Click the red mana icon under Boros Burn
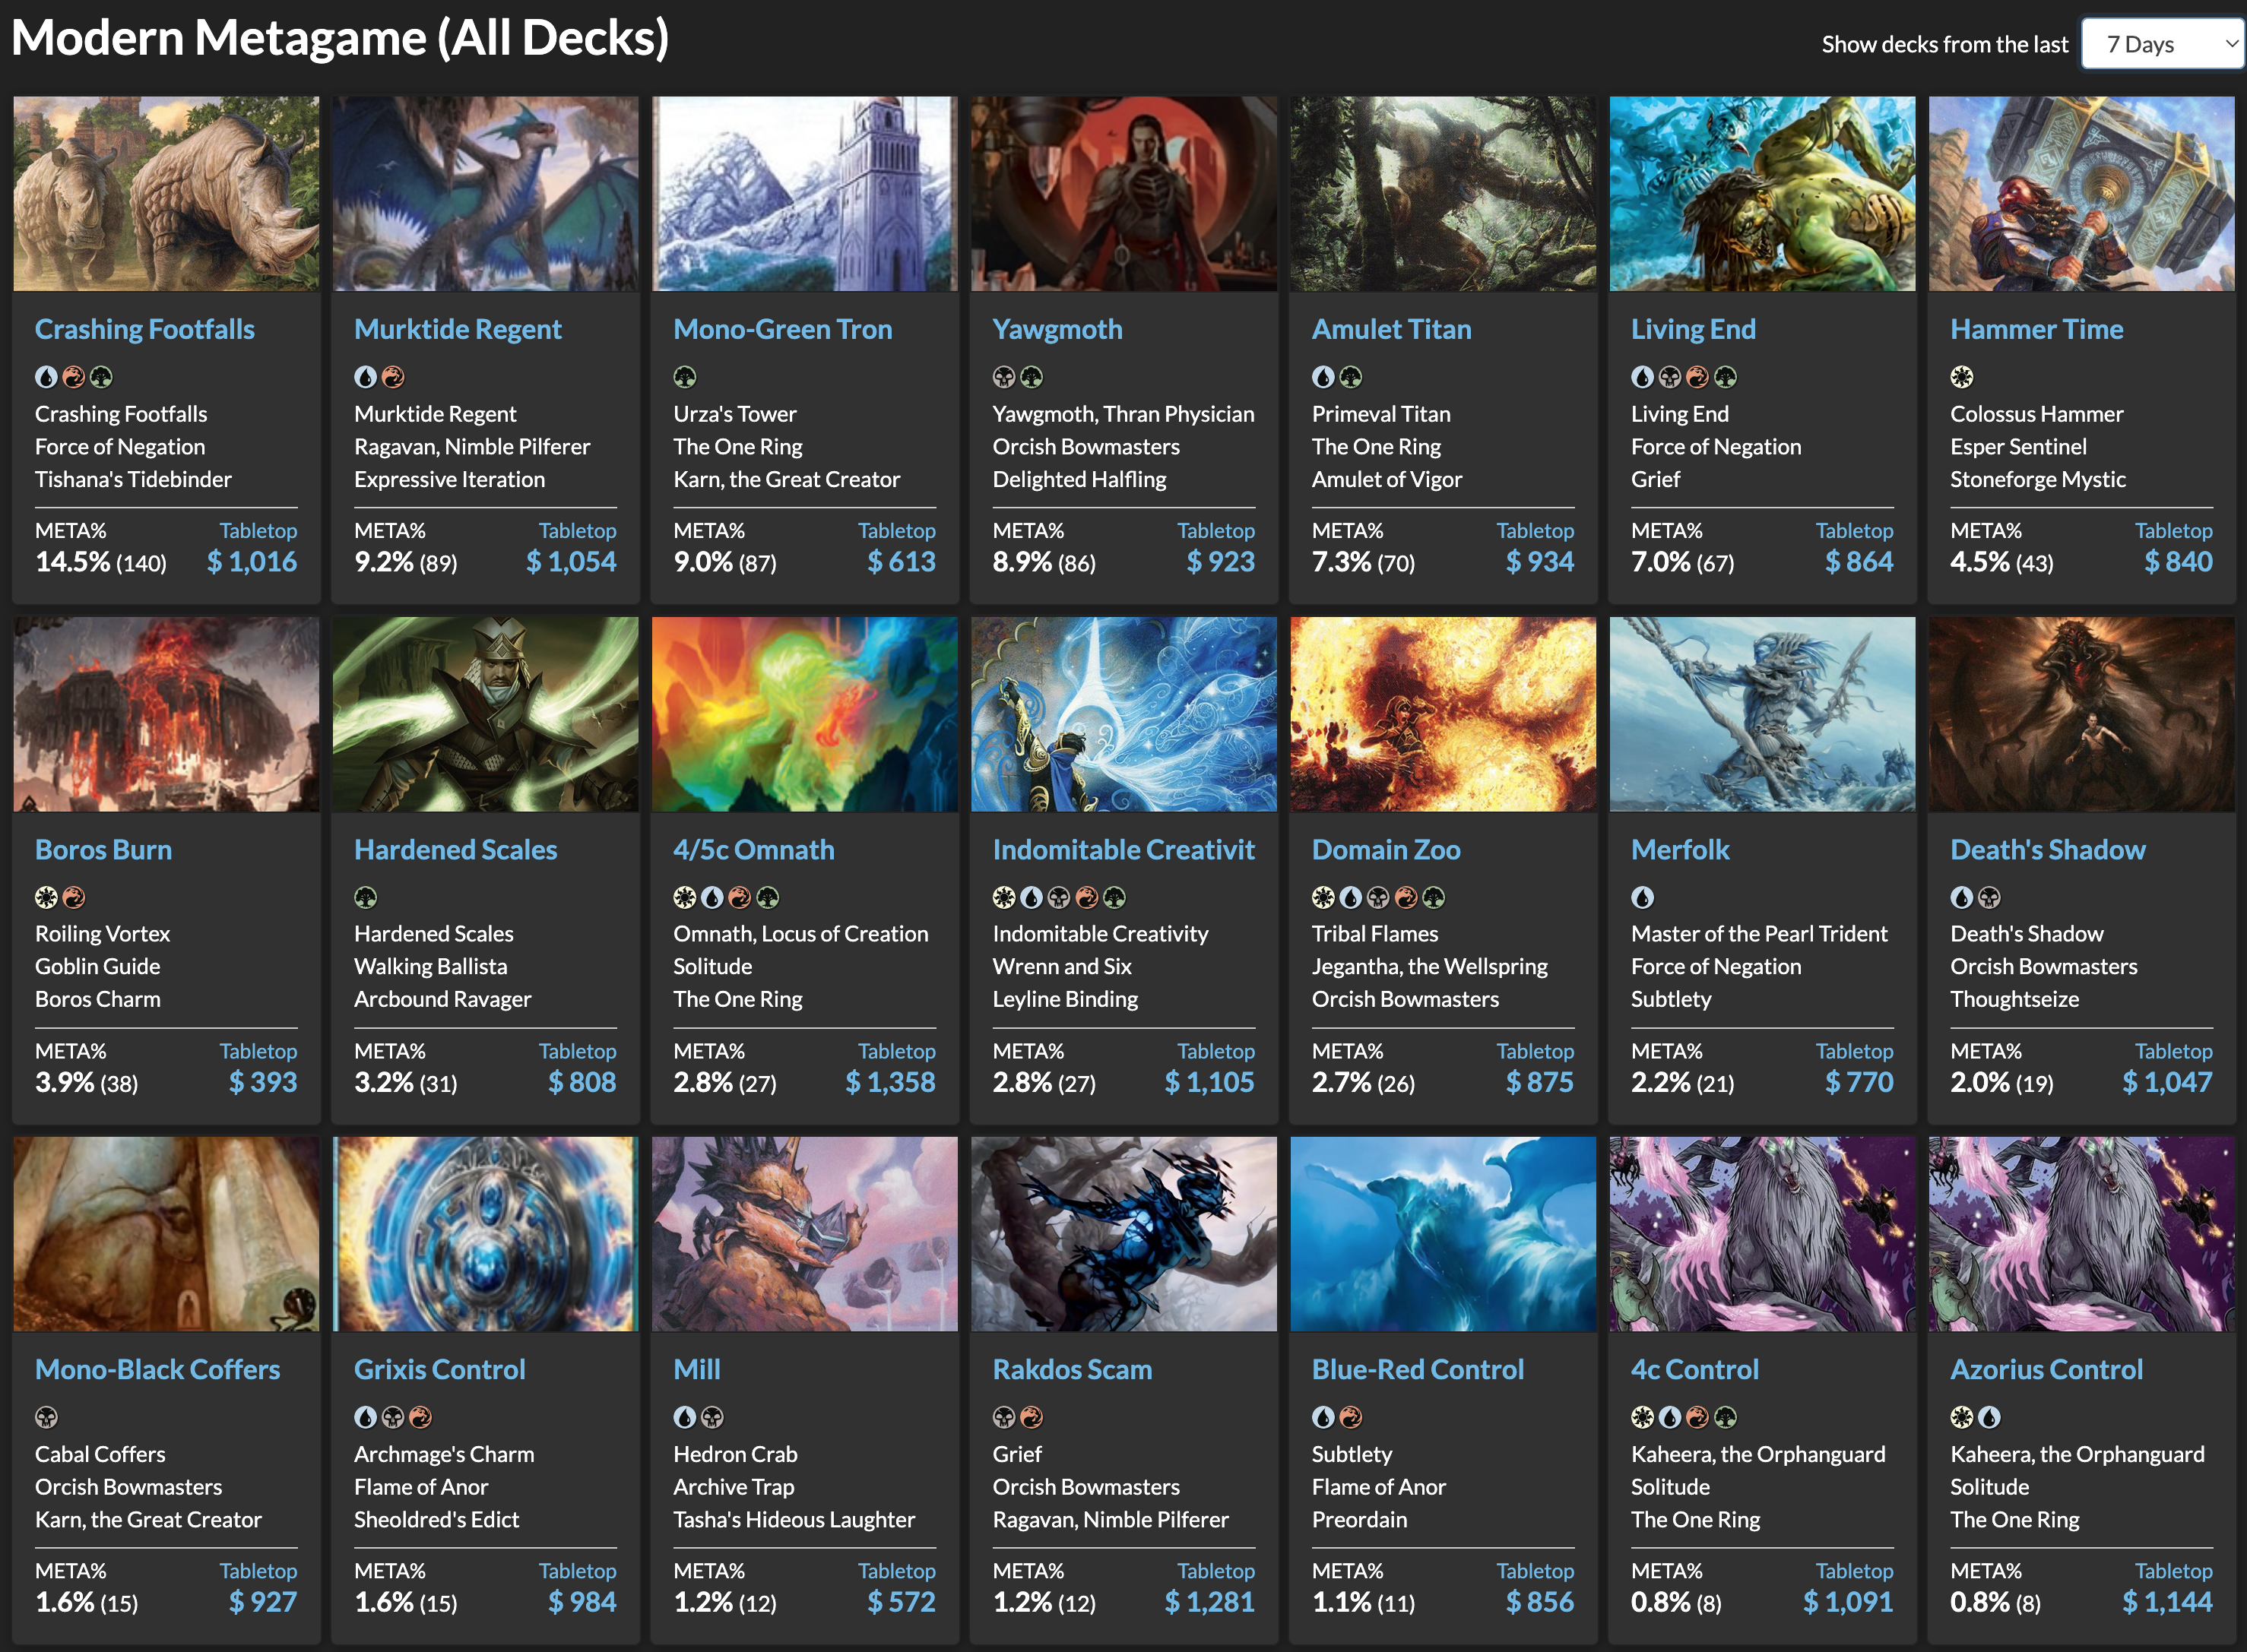 (74, 897)
